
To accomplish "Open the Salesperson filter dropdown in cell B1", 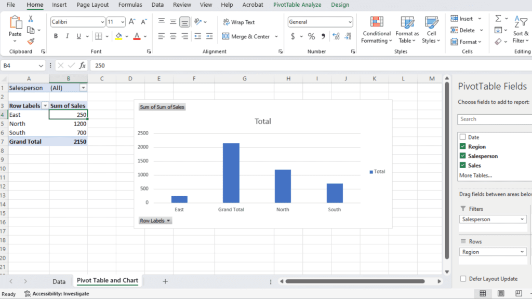I will click(83, 88).
